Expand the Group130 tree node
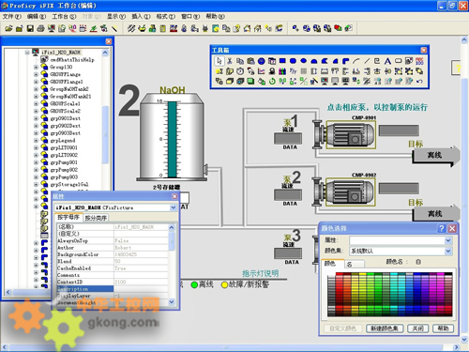Viewport: 469px width, 352px height. point(36,67)
